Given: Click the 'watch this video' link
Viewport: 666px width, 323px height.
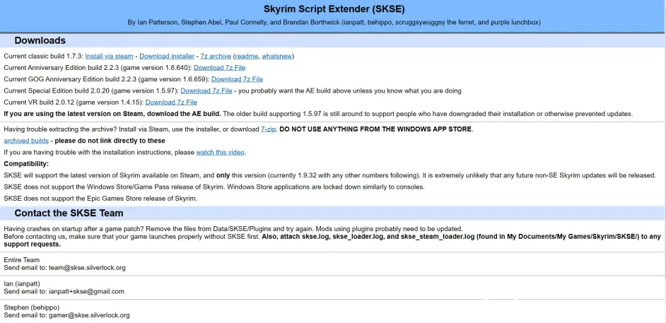Looking at the screenshot, I should click(221, 152).
